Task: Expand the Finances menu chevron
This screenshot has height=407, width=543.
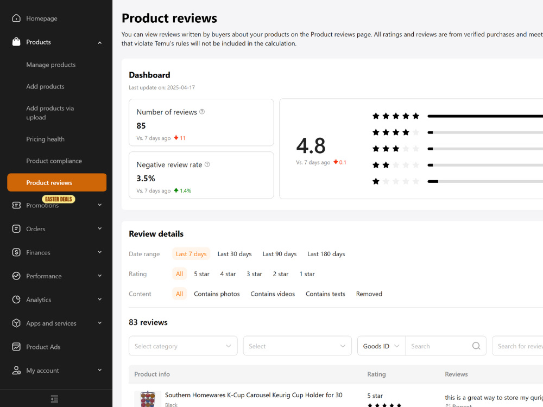Action: (100, 252)
